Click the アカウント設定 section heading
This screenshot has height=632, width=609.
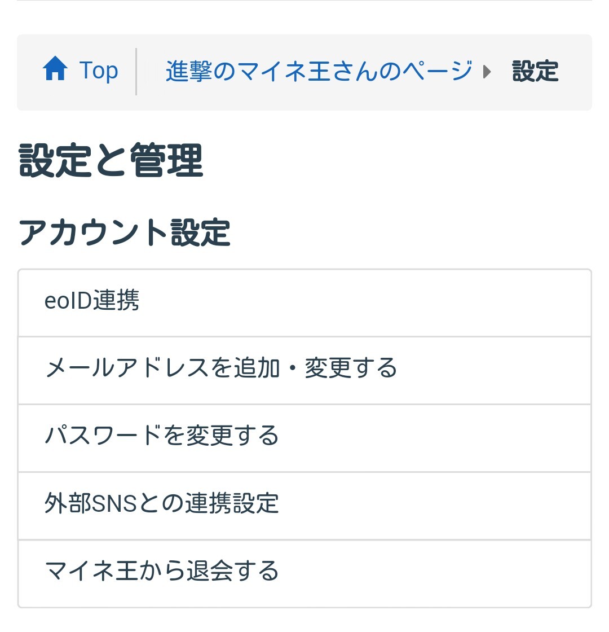[x=125, y=232]
